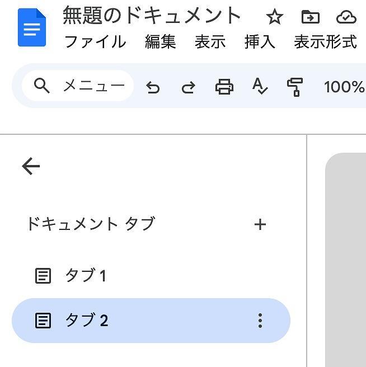Select タブ 1 in the sidebar
This screenshot has height=367, width=366.
(x=151, y=275)
